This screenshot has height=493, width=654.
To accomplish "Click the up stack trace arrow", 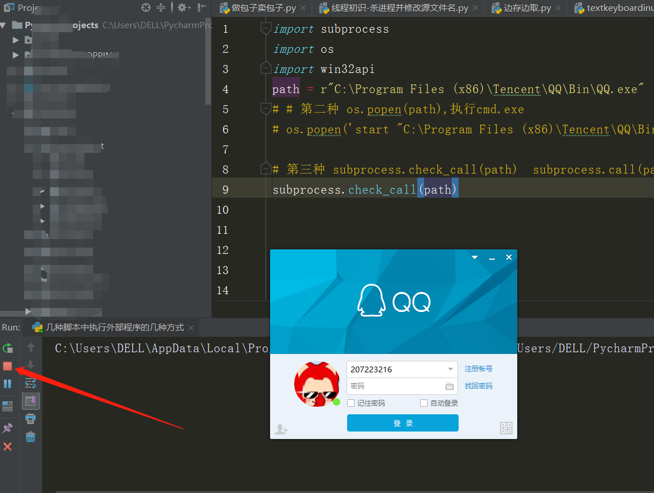I will (30, 347).
